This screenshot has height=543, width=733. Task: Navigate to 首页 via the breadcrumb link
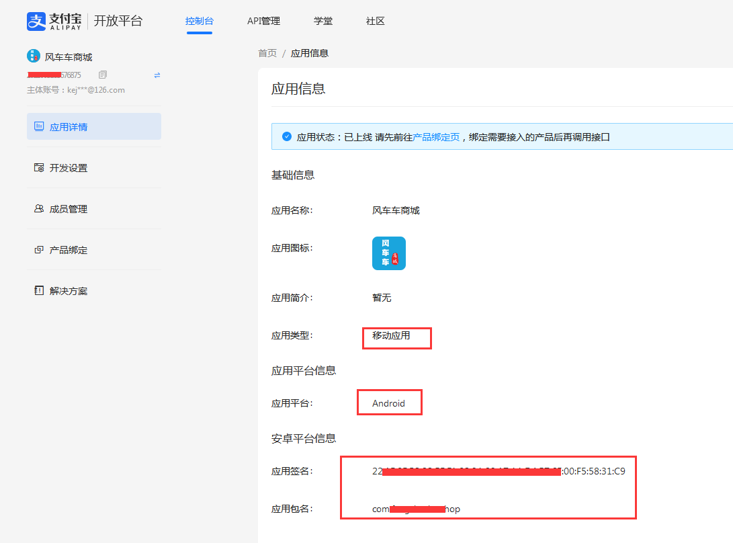[266, 52]
